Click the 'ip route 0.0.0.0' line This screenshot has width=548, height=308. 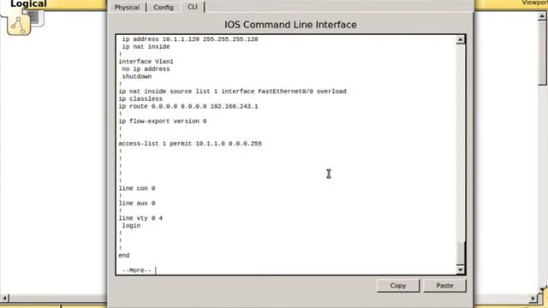click(188, 106)
